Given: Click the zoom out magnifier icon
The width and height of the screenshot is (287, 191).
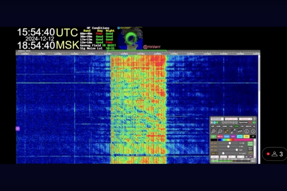Looking at the screenshot, I should [x=220, y=131].
